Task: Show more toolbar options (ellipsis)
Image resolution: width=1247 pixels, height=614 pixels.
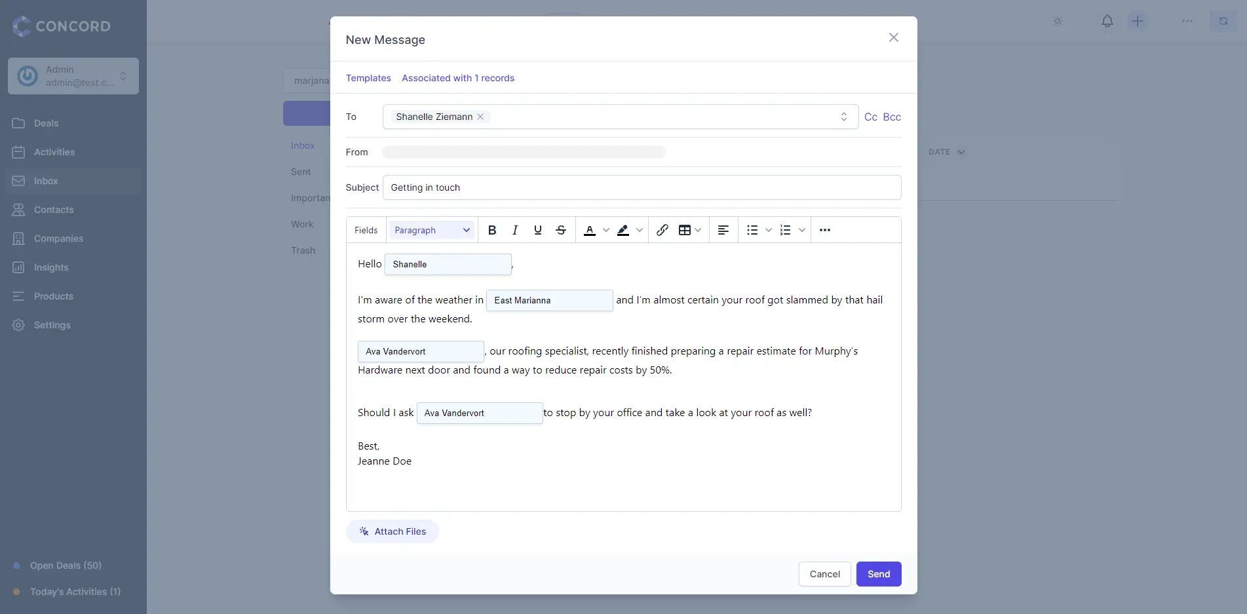Action: point(825,230)
